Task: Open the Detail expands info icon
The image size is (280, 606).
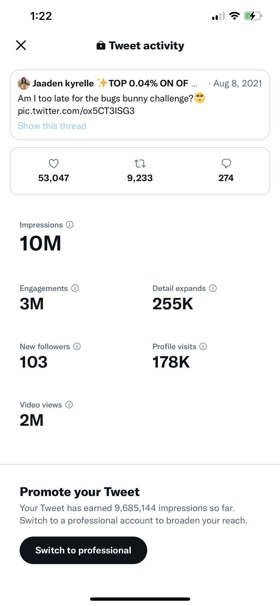Action: (x=213, y=288)
